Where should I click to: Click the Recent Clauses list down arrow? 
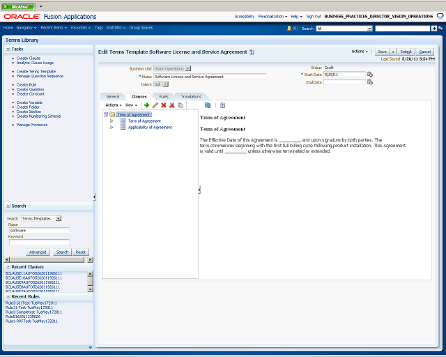click(x=90, y=289)
